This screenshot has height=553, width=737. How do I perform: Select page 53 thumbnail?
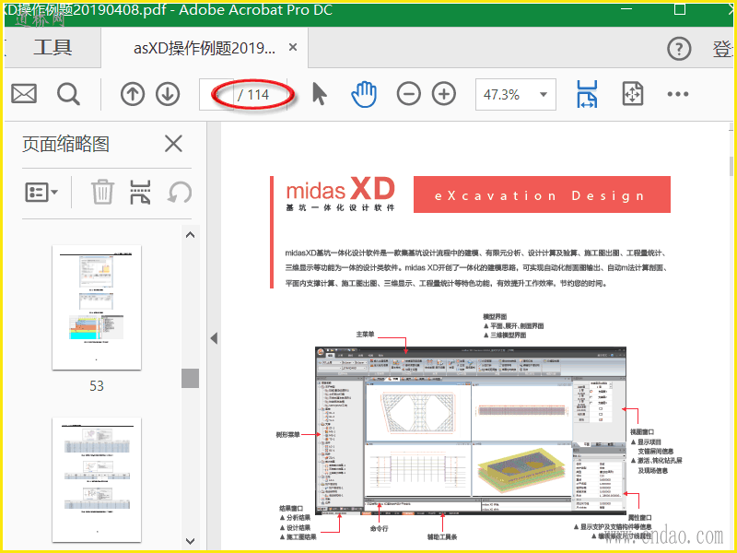97,307
